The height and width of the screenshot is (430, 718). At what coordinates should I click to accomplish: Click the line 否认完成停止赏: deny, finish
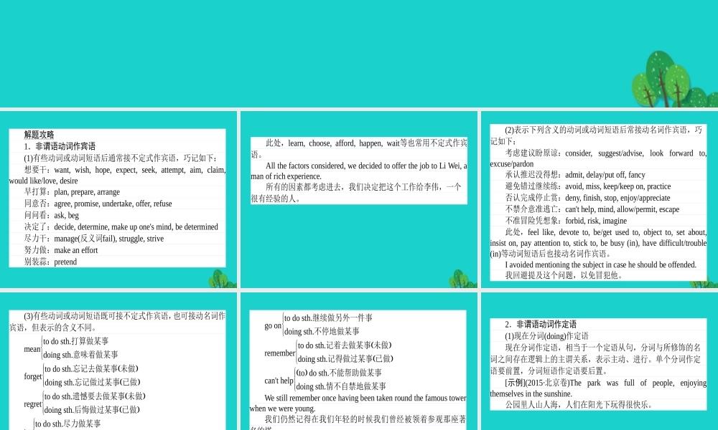pos(587,198)
